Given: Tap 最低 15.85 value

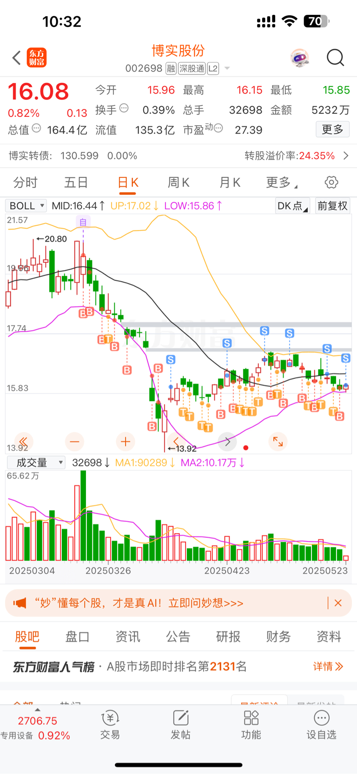Looking at the screenshot, I should (336, 90).
